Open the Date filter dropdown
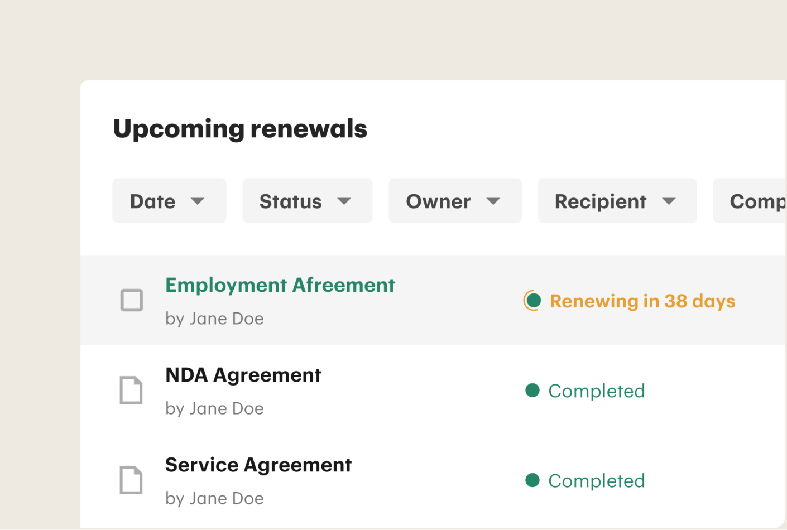Screen dimensions: 787x530 coord(169,201)
